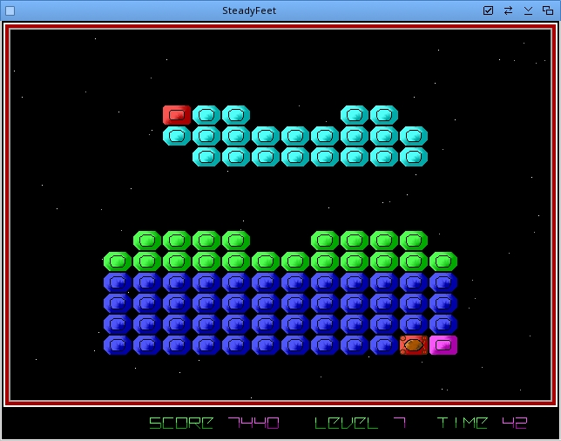
Task: Toggle the checkmark box in the title bar
Action: click(488, 10)
